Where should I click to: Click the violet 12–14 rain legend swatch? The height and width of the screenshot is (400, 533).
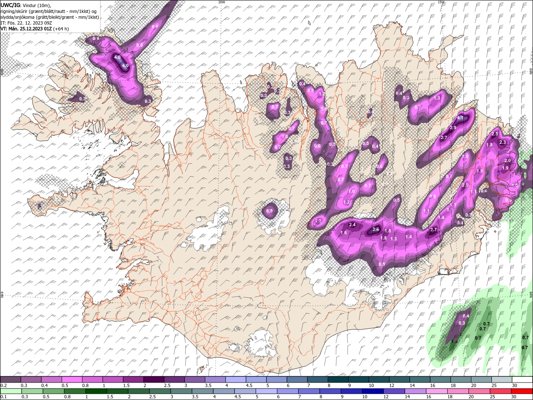[x=394, y=391]
